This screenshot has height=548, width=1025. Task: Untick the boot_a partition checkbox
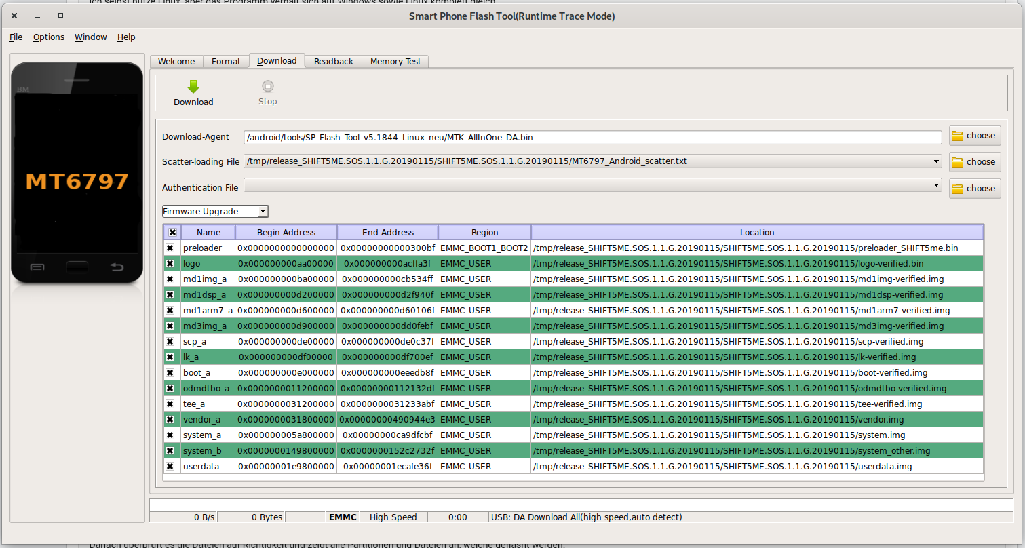tap(170, 373)
